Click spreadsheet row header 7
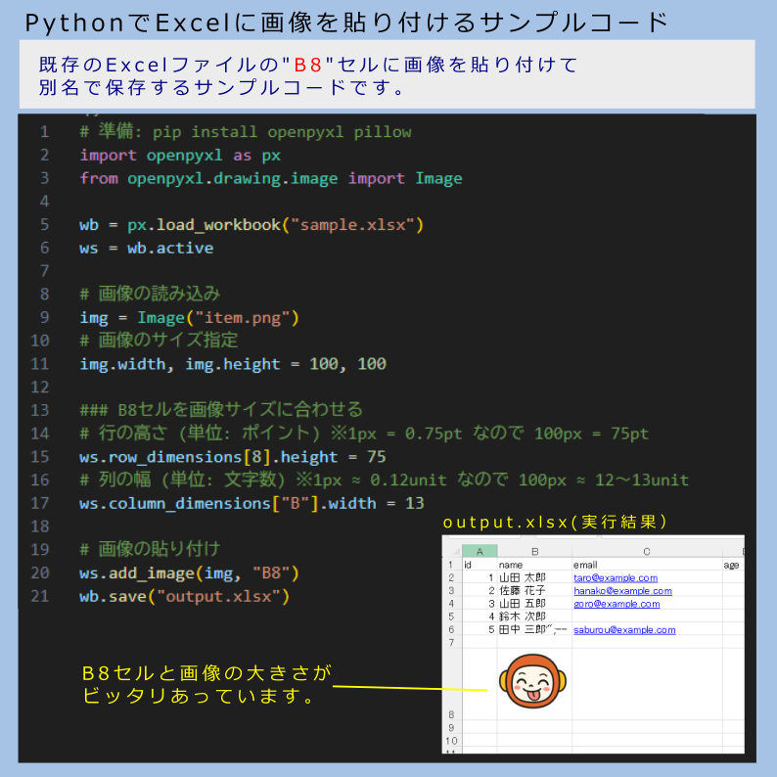This screenshot has width=777, height=777. (x=451, y=643)
